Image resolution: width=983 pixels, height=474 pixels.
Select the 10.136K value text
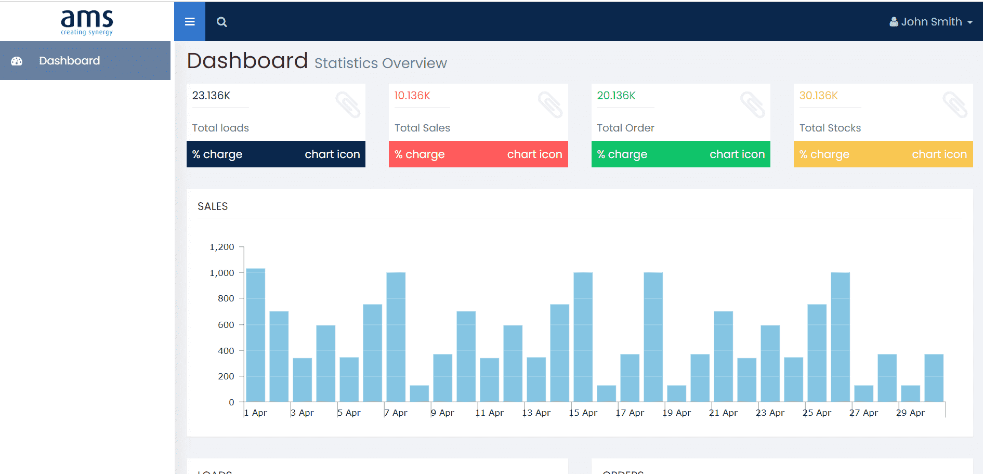(412, 96)
